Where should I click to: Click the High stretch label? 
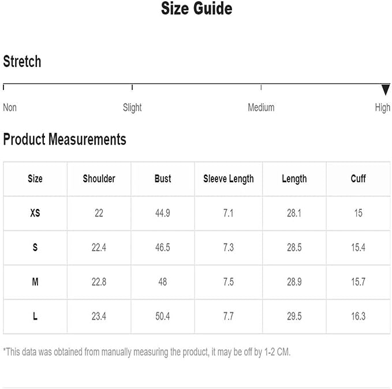click(x=383, y=107)
